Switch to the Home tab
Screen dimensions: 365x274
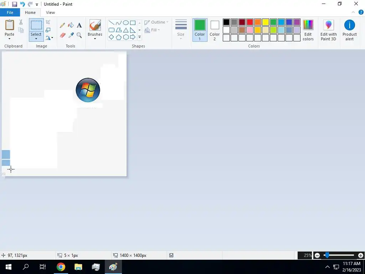[x=30, y=12]
